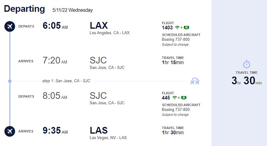Click the departure airplane icon at LAX
Viewport: 267px width, 146px height.
[x=10, y=27]
